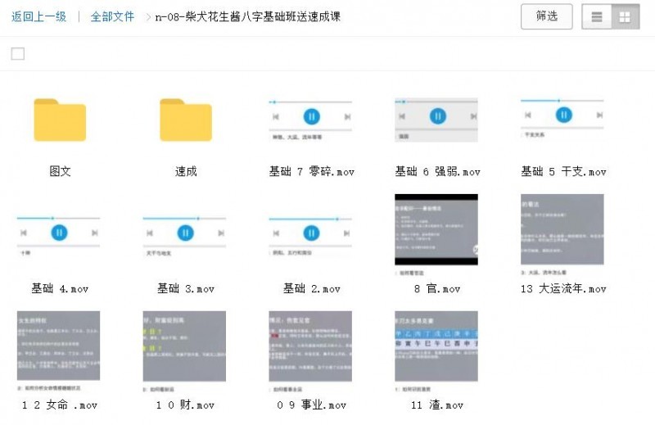Screen dimensions: 655x425
Task: Click progress bar on 基础 2.mov thumbnail
Action: tap(310, 219)
